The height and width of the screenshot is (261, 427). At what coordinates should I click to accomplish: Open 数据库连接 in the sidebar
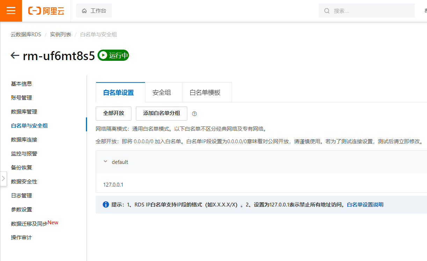point(24,140)
